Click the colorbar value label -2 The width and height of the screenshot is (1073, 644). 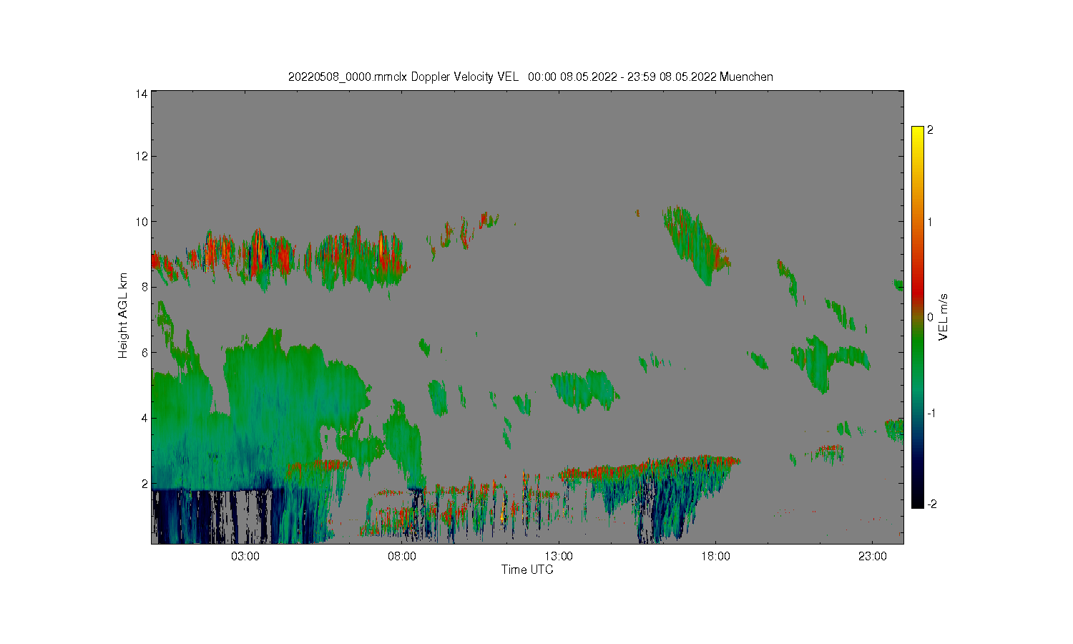[x=931, y=504]
